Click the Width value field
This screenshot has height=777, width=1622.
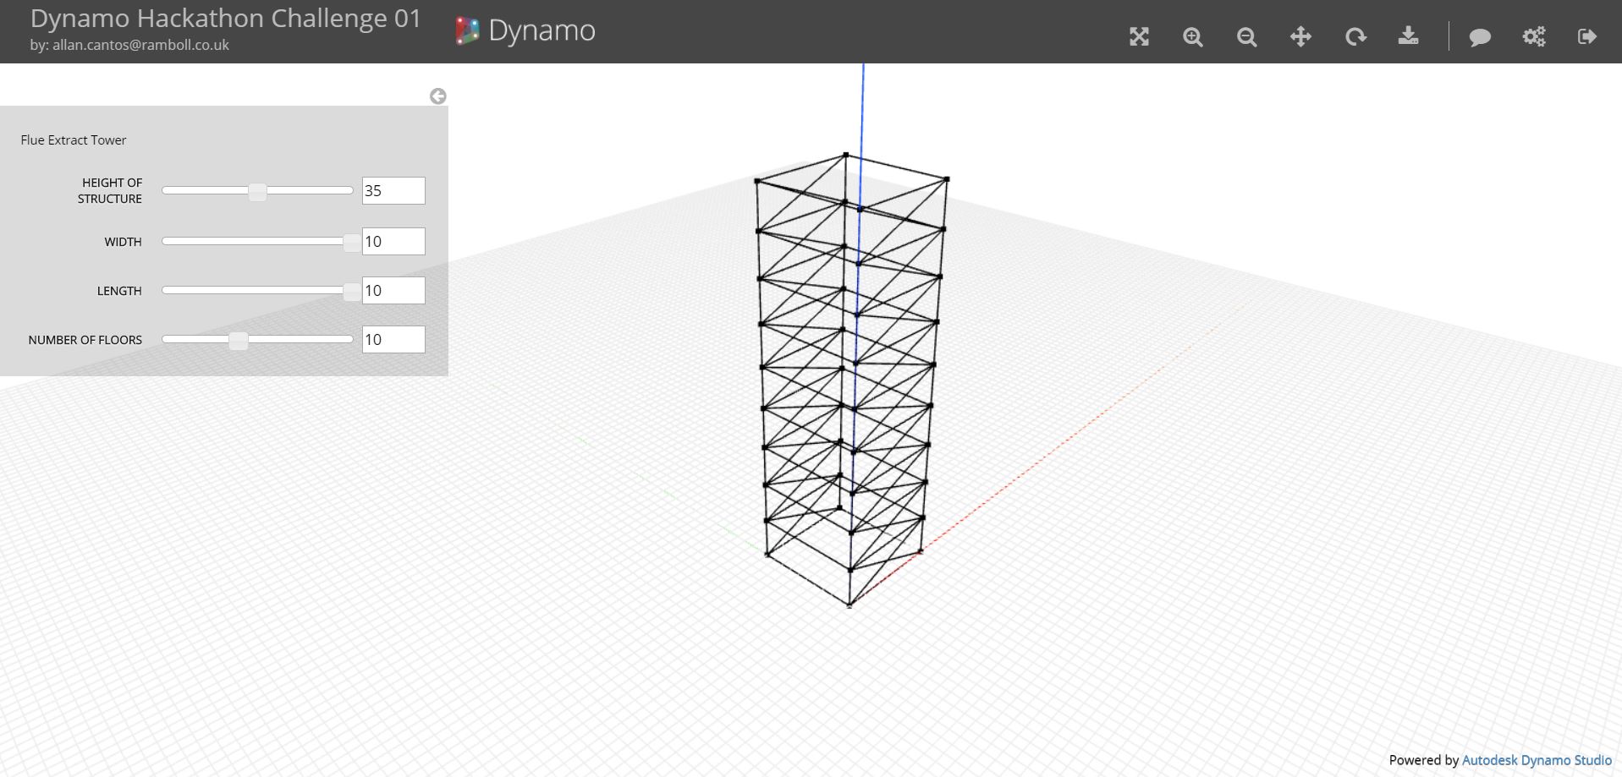pyautogui.click(x=393, y=242)
